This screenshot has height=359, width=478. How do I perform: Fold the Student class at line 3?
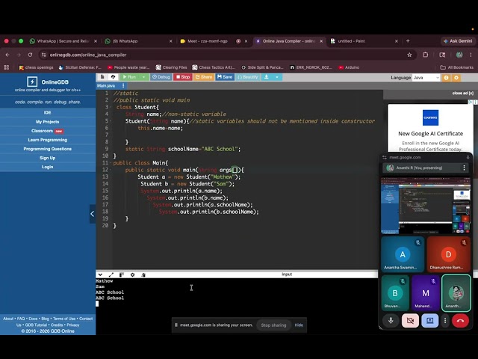coord(111,107)
